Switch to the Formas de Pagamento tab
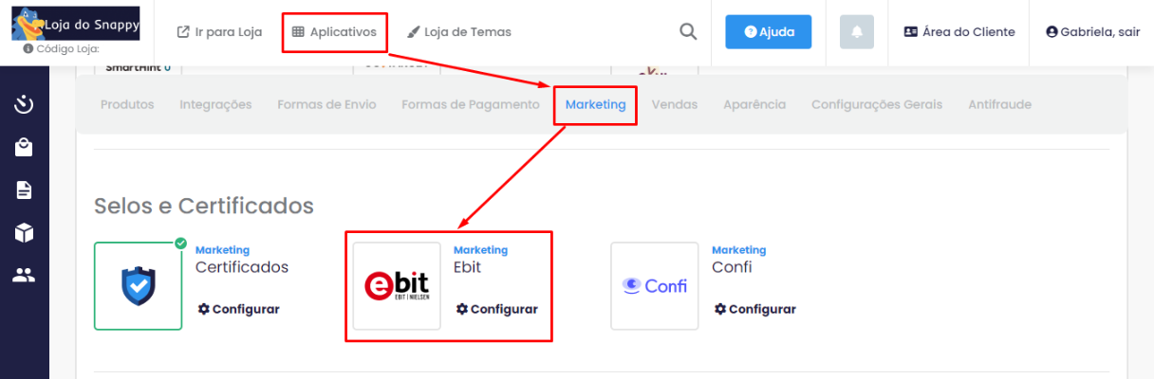This screenshot has height=379, width=1154. 471,105
